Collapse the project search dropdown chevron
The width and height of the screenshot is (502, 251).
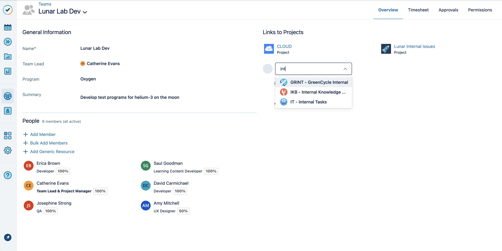[345, 69]
